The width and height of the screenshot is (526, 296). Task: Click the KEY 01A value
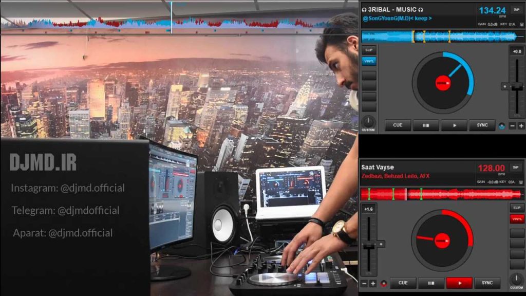512,25
